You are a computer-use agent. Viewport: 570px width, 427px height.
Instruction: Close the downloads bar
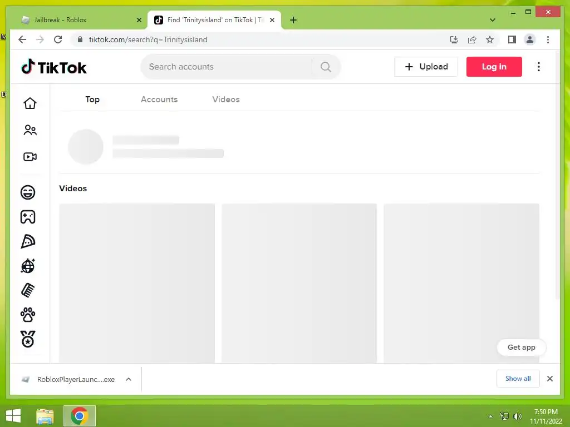pos(549,379)
